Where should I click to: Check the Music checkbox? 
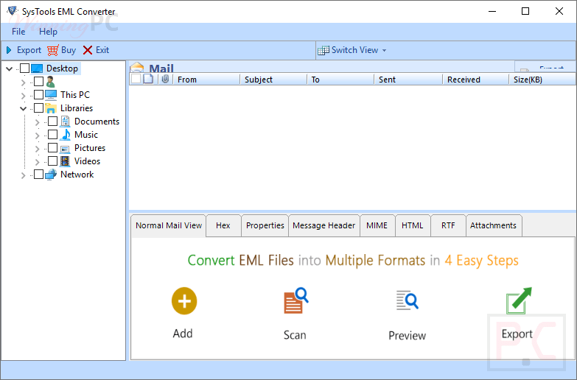52,135
